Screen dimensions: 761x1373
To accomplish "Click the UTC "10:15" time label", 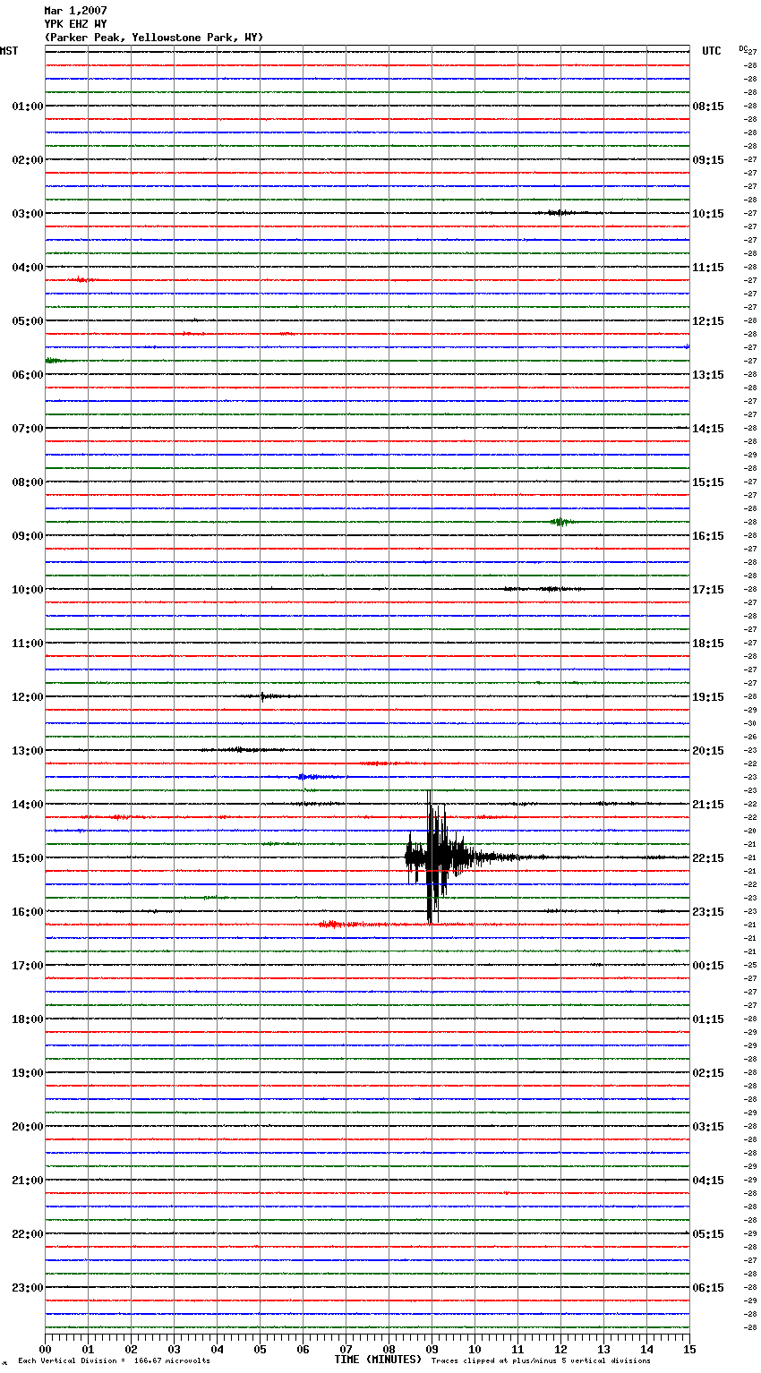I will point(708,214).
